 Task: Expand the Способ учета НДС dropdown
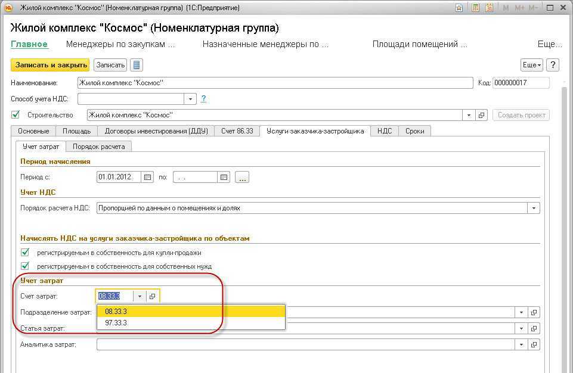click(190, 99)
